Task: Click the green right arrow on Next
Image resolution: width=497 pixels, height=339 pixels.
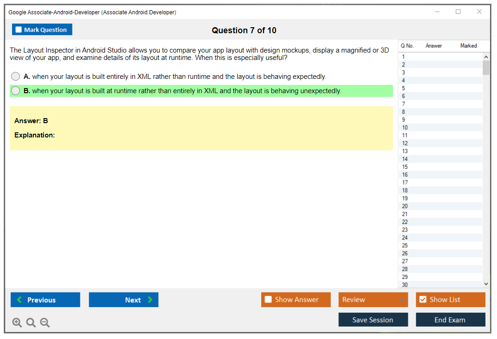Action: point(150,300)
